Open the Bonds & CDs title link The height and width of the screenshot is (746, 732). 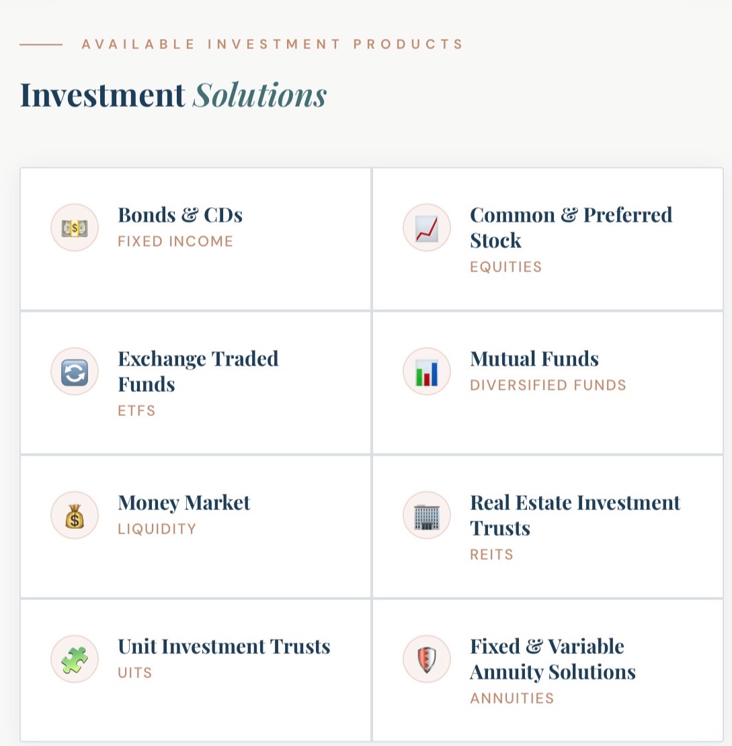click(180, 215)
